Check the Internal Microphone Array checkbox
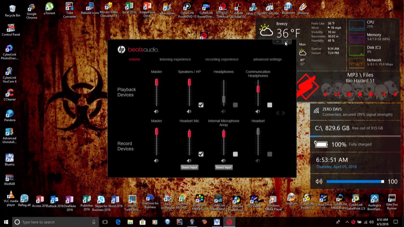404x227 pixels. [x=235, y=154]
